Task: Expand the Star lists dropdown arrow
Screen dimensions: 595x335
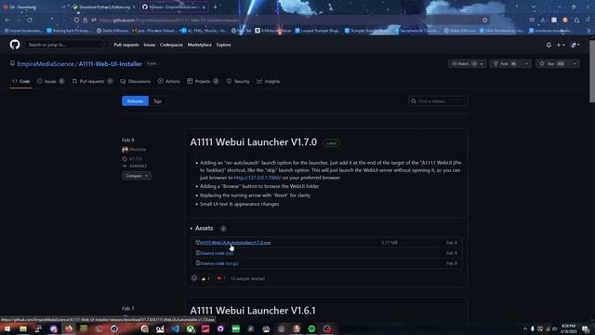Action: click(x=575, y=64)
